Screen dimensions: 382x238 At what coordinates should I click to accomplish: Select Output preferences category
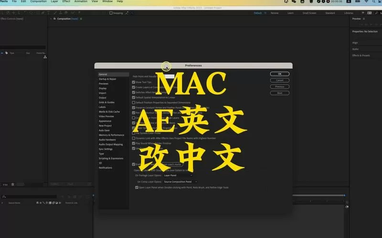pos(102,98)
